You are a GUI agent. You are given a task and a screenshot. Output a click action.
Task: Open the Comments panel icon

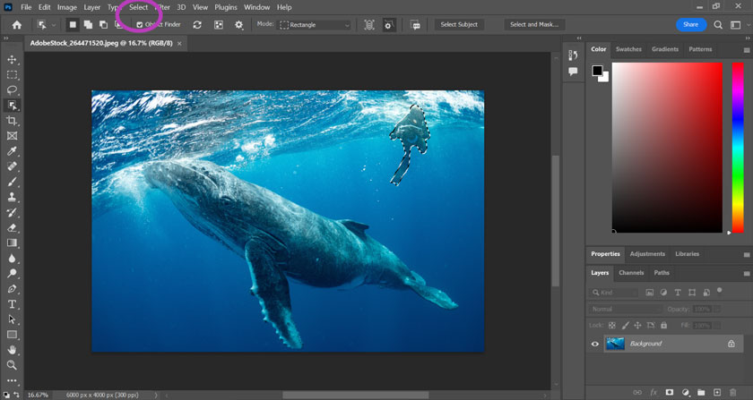[573, 72]
